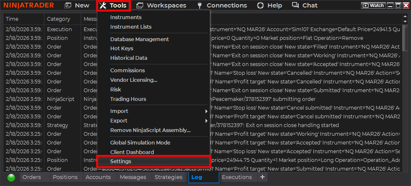Open Database Management
This screenshot has width=411, height=186.
click(x=139, y=39)
